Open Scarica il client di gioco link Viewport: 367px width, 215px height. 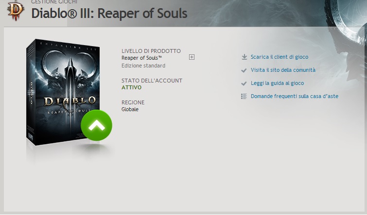point(280,57)
